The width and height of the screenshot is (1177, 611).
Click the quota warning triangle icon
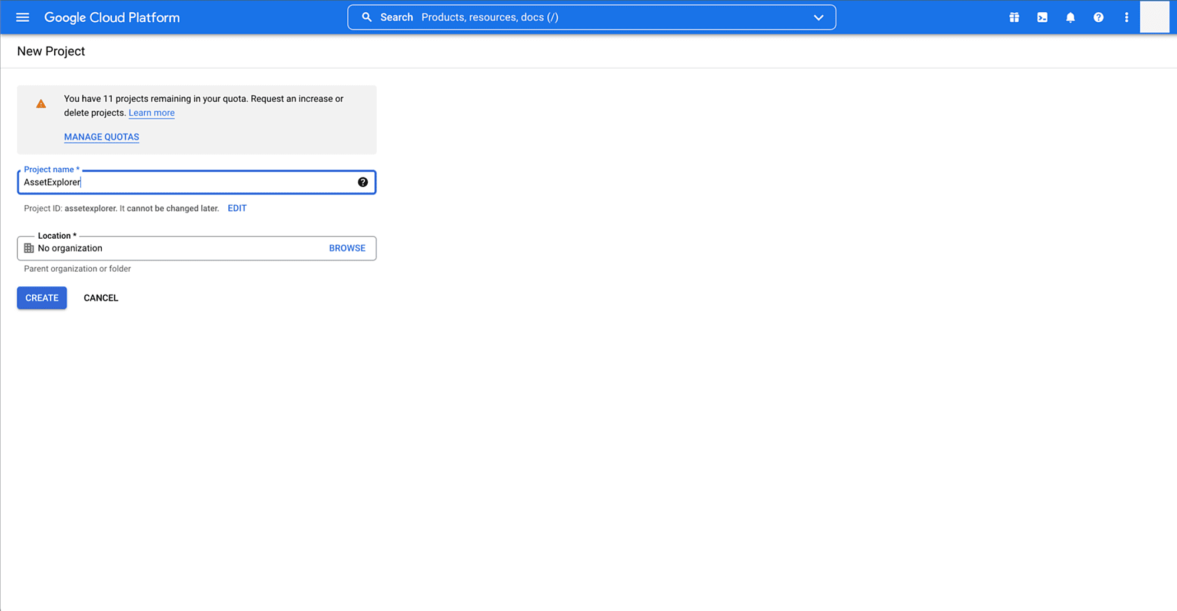[x=41, y=104]
